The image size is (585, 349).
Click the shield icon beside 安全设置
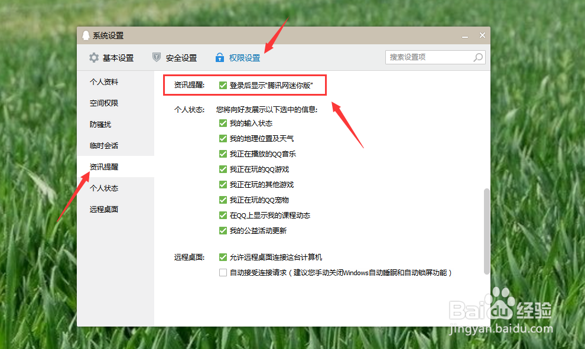tap(156, 57)
